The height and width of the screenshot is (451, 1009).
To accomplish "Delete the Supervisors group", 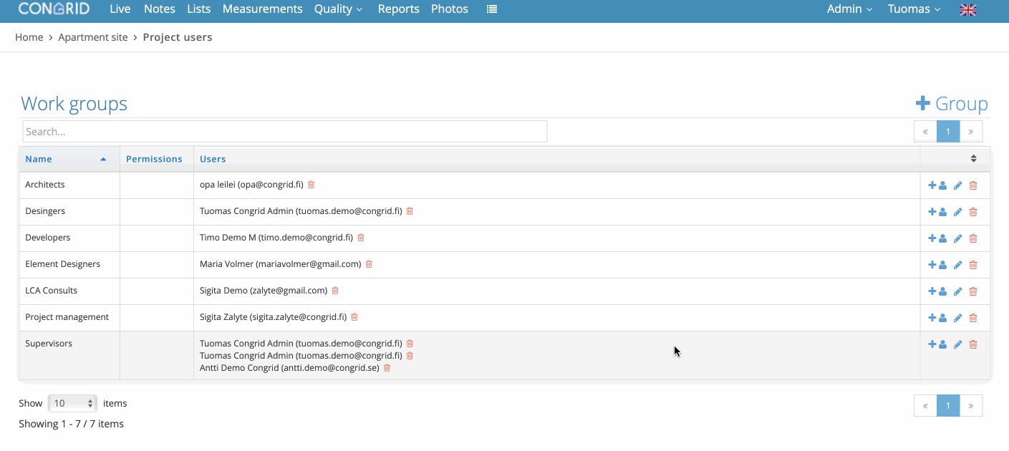I will (973, 344).
